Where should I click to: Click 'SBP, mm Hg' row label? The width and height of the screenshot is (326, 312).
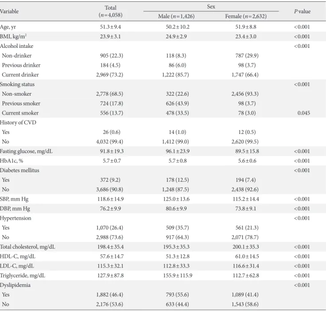click(14, 199)
